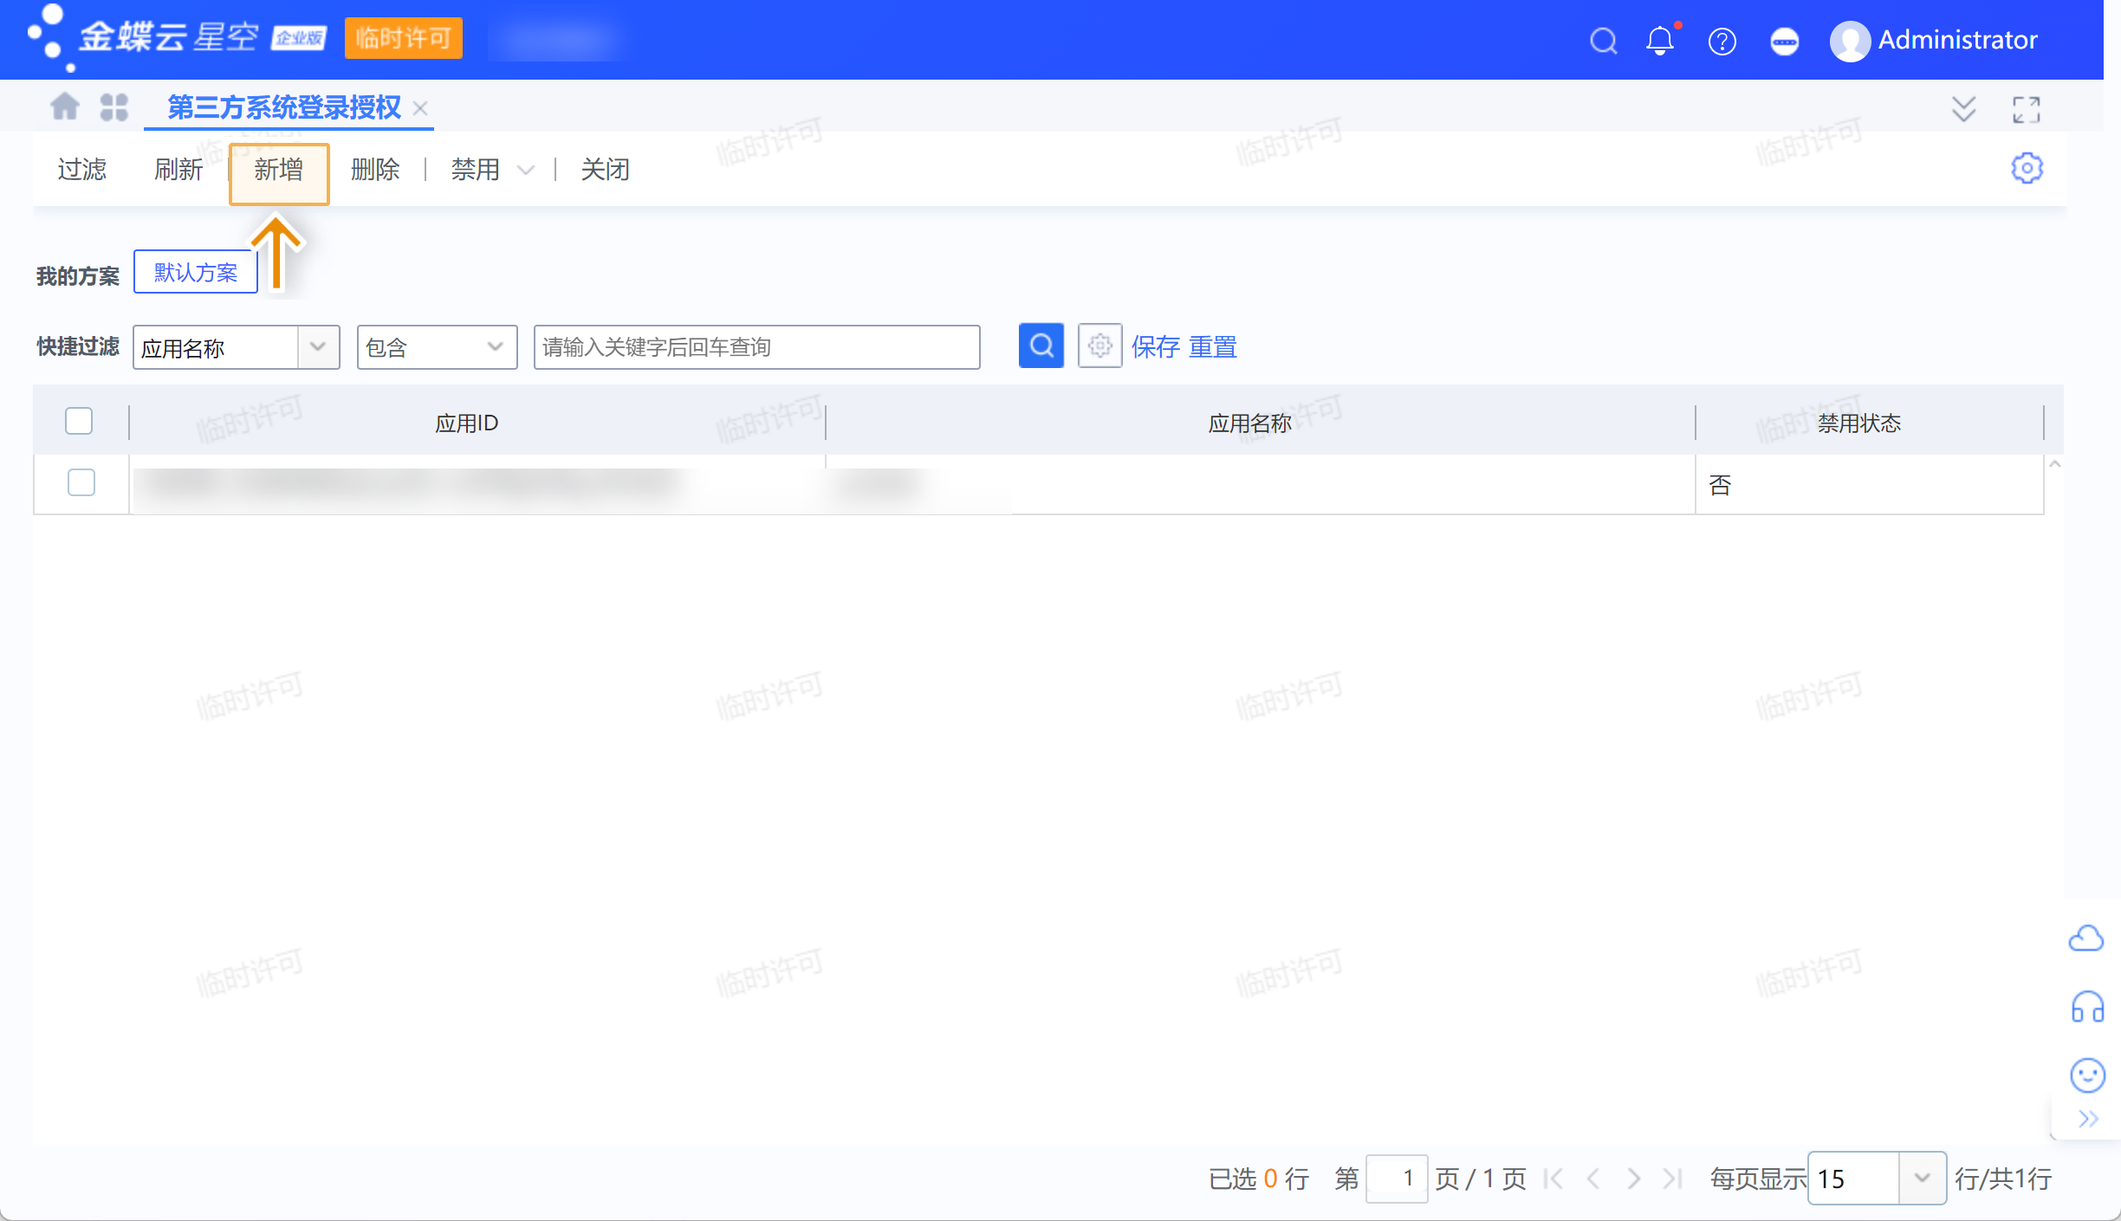This screenshot has width=2121, height=1221.
Task: Open the 包含 condition dropdown
Action: 495,347
